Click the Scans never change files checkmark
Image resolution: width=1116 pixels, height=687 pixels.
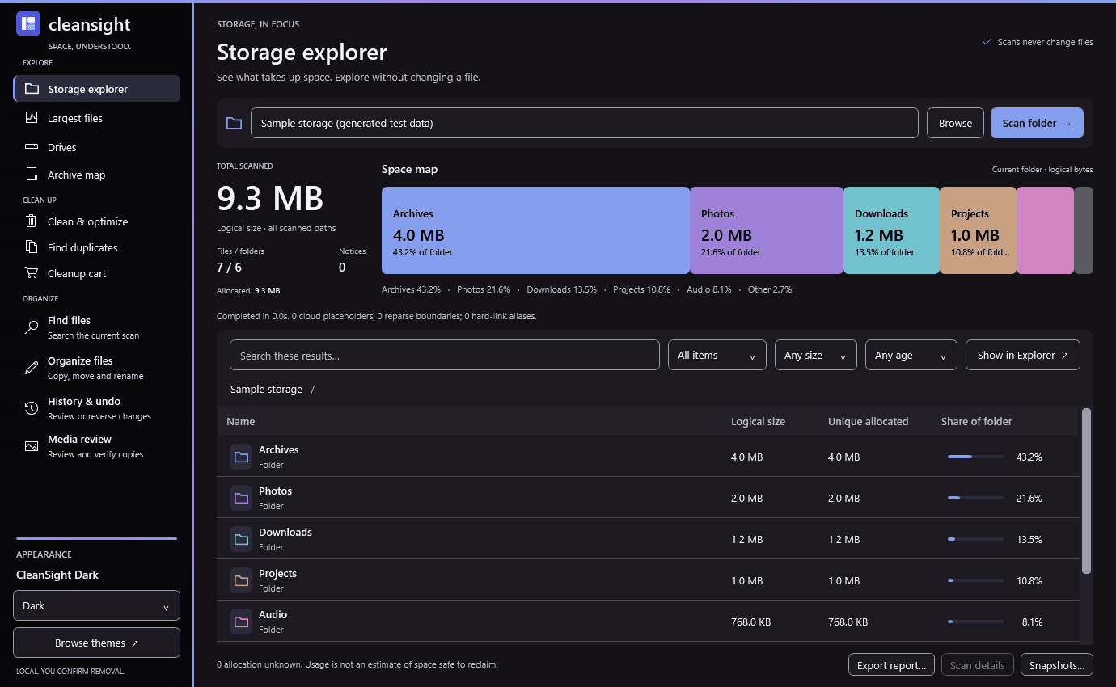(x=987, y=42)
